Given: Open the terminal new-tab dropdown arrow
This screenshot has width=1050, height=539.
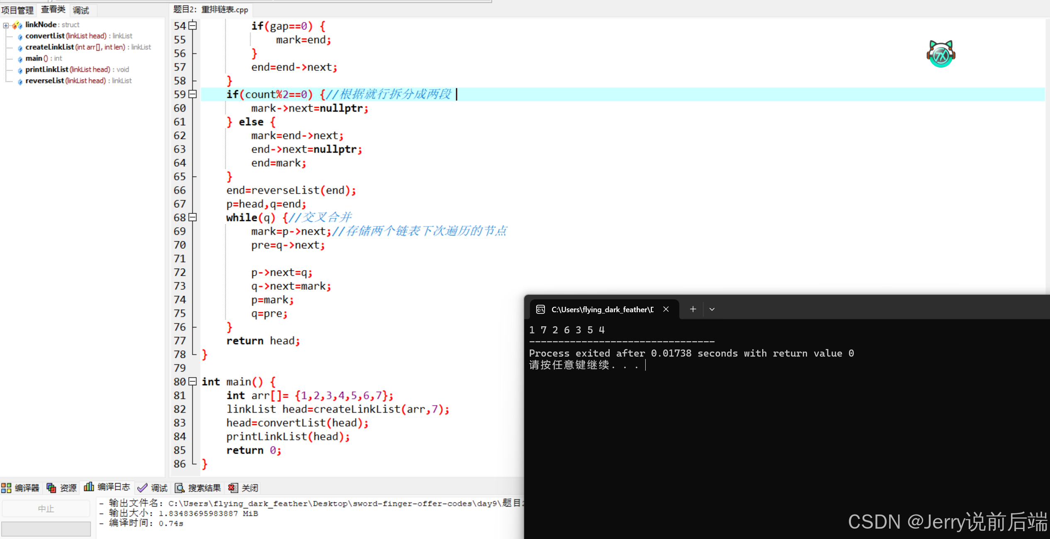Looking at the screenshot, I should [x=712, y=309].
